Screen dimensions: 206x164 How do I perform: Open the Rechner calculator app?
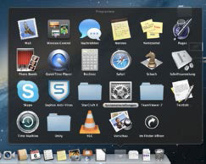90,60
